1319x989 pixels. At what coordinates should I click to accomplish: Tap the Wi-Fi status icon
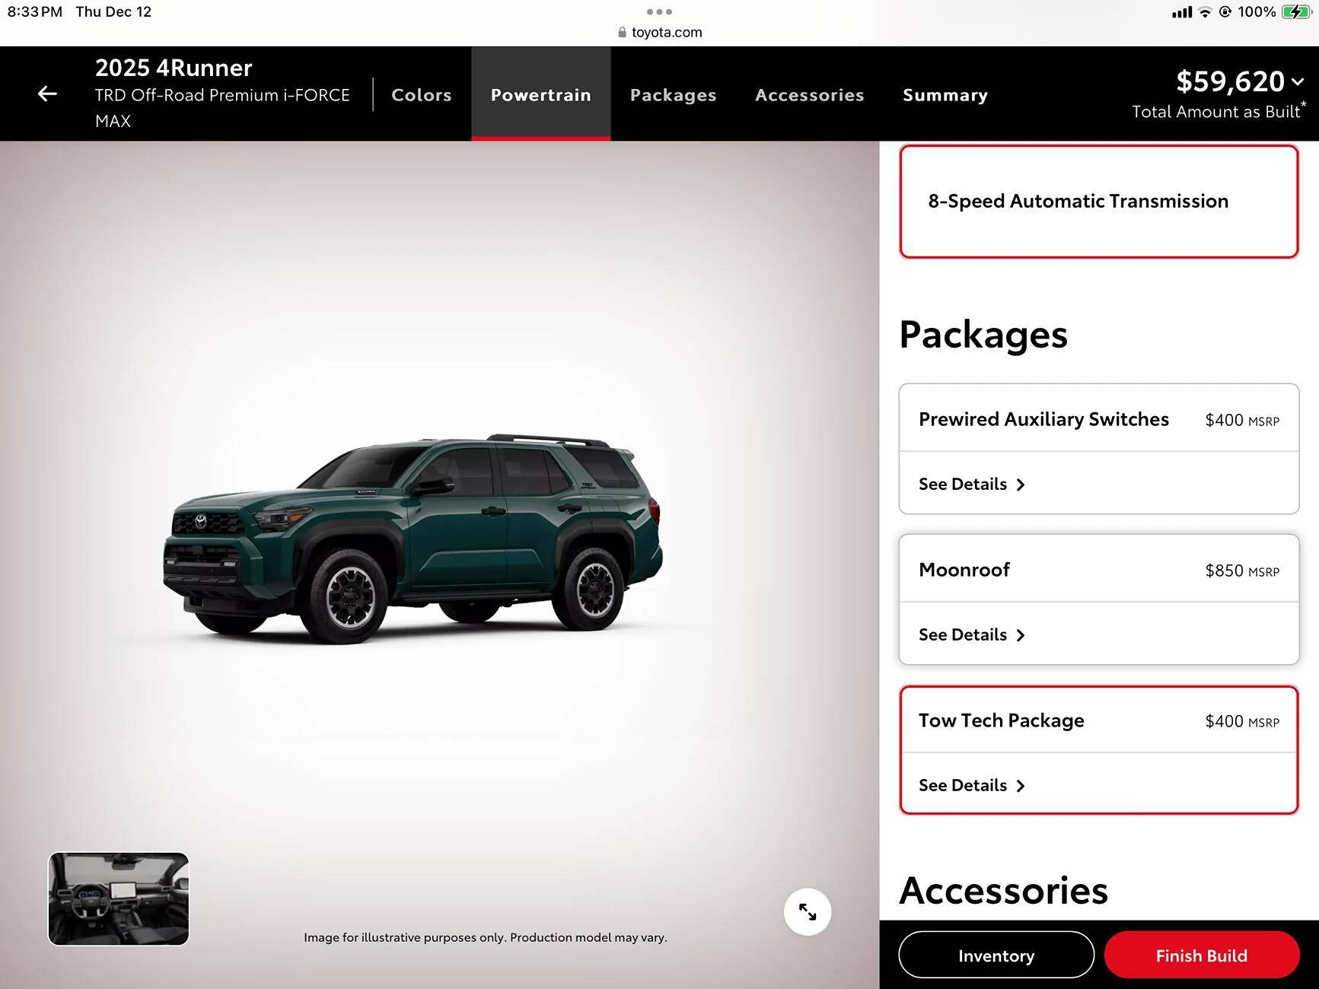1205,12
